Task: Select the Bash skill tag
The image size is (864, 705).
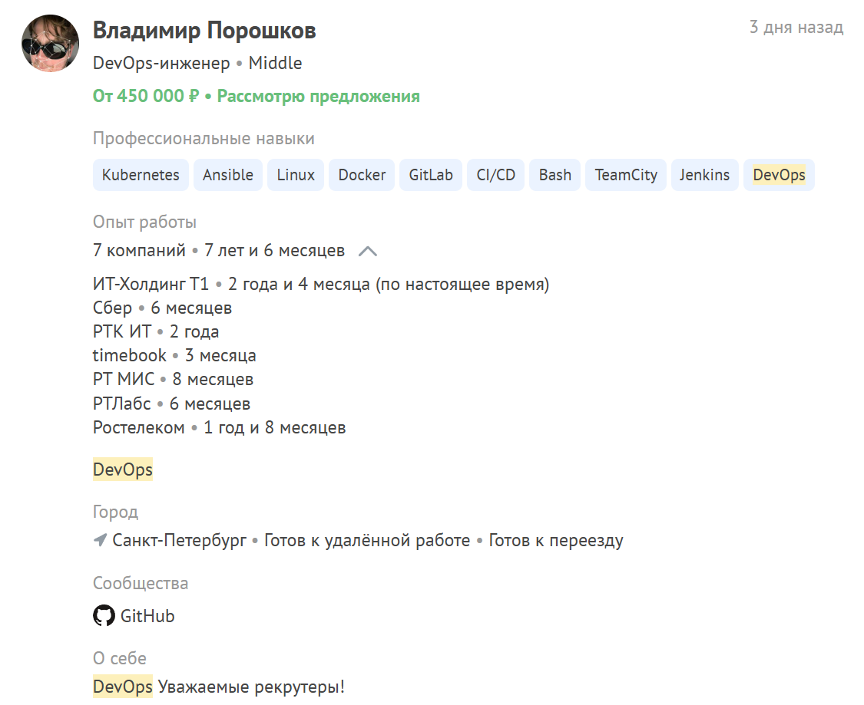Action: click(x=555, y=175)
